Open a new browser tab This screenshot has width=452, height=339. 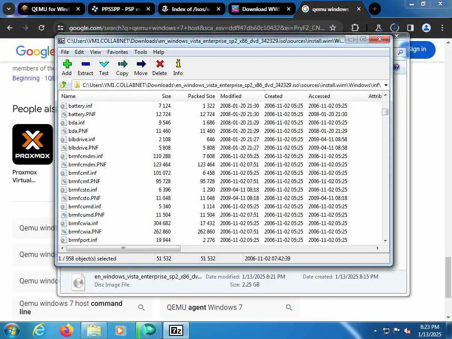[375, 9]
